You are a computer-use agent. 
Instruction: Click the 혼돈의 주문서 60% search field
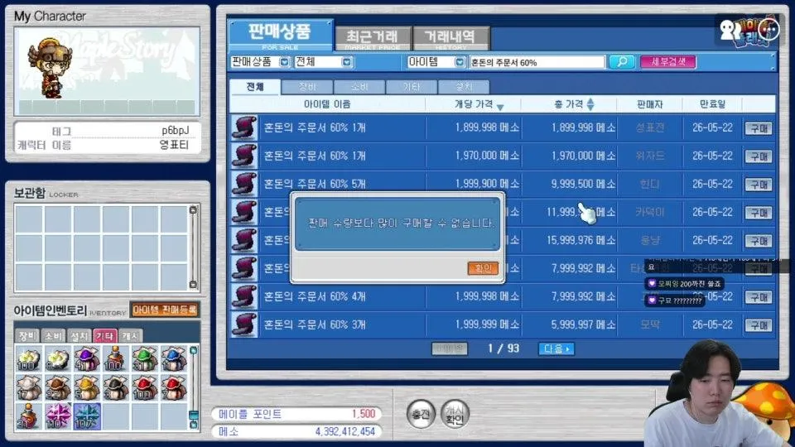[537, 62]
